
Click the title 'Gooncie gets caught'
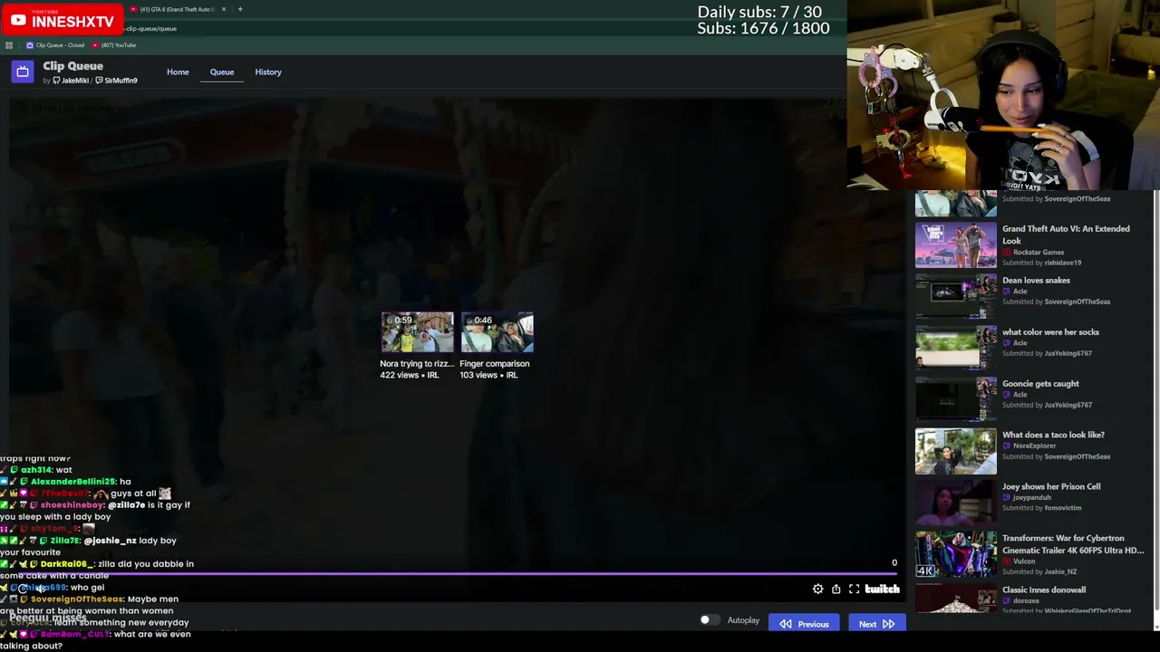[1040, 384]
